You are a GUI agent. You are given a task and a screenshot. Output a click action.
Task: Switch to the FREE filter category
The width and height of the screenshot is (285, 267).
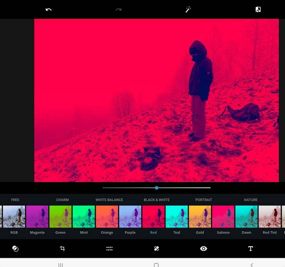click(x=15, y=200)
